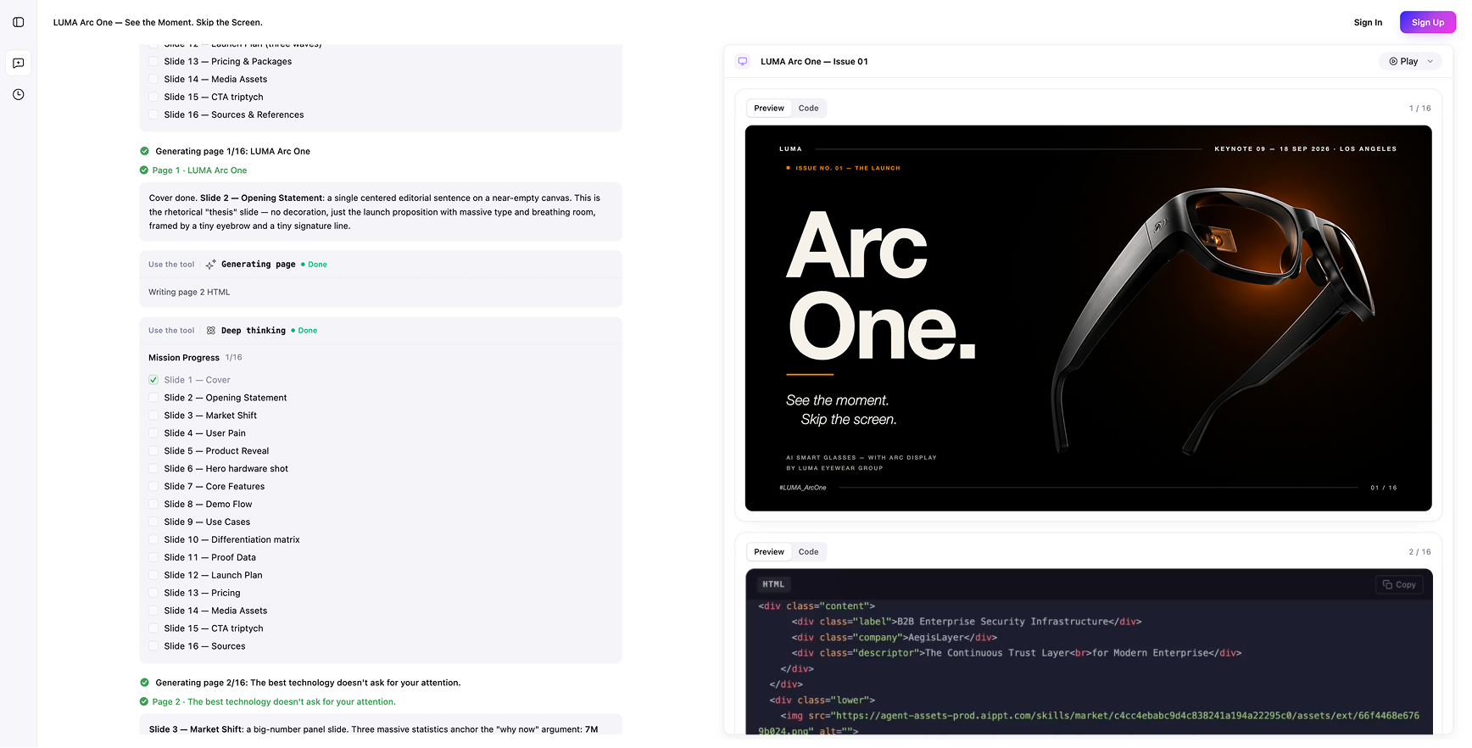Click green check beside Page 2 link
Viewport: 1472px width, 748px height.
pyautogui.click(x=144, y=701)
